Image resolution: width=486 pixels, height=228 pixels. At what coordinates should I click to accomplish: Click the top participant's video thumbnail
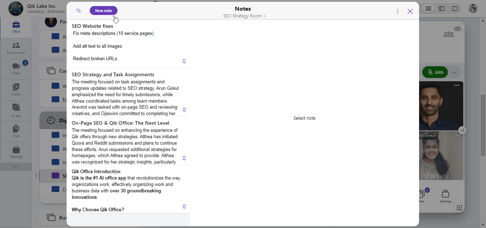point(441,106)
